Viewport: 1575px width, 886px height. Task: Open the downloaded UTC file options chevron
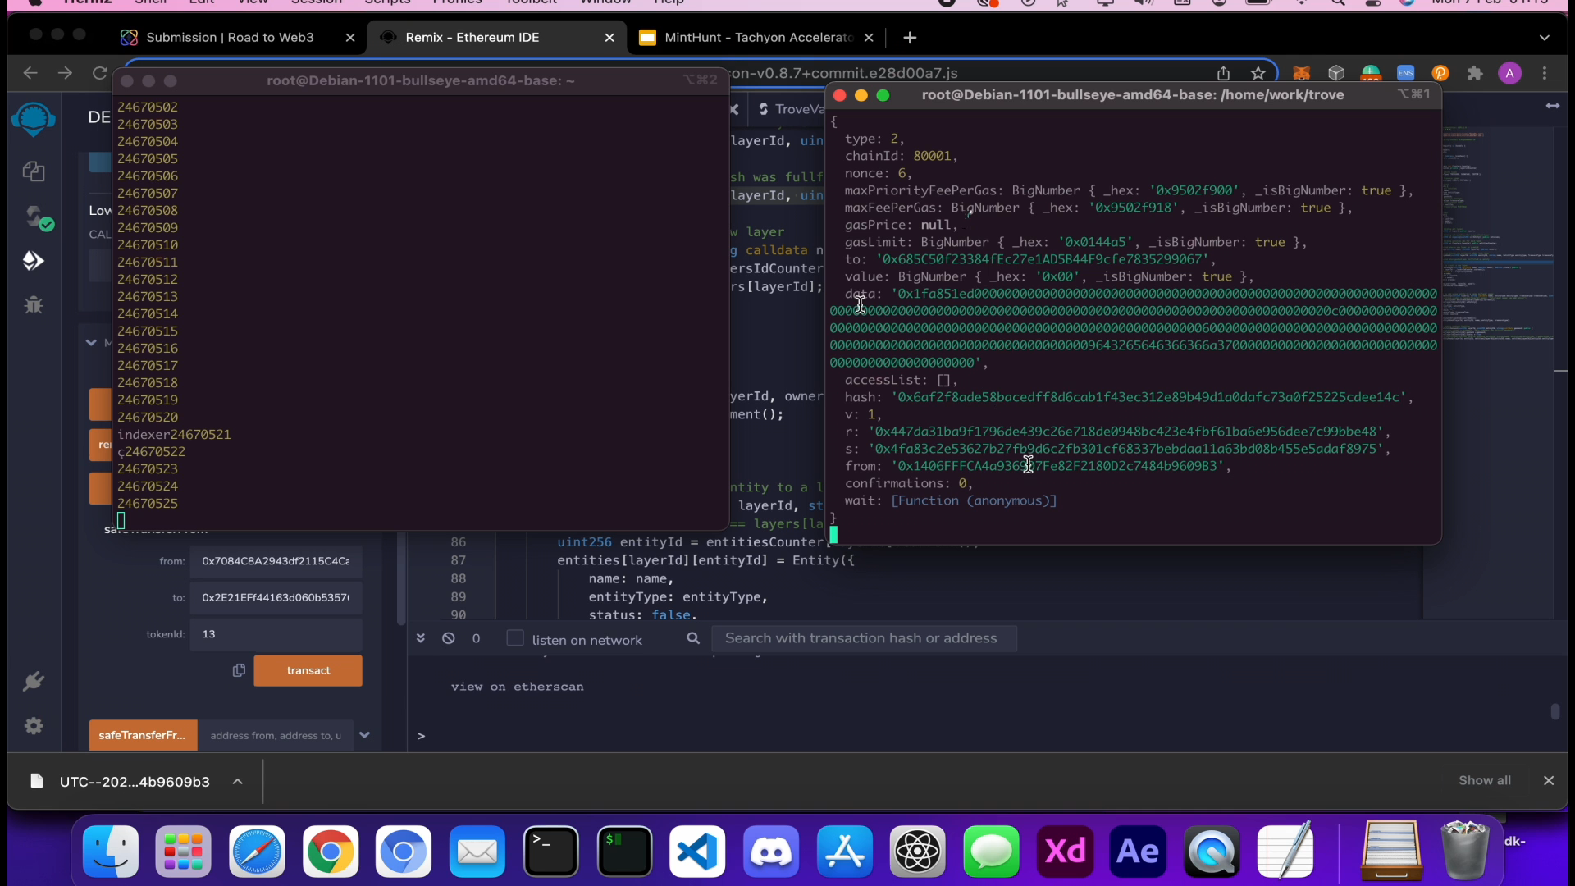237,781
